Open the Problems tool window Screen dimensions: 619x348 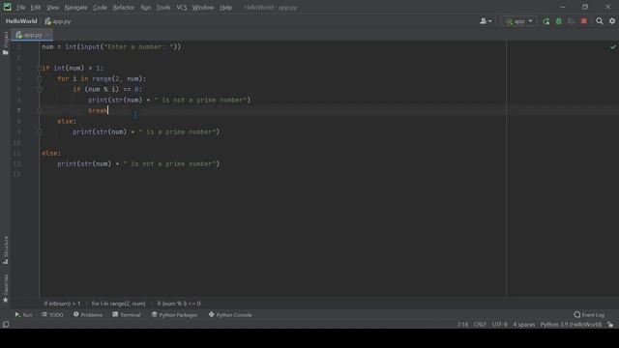(88, 315)
